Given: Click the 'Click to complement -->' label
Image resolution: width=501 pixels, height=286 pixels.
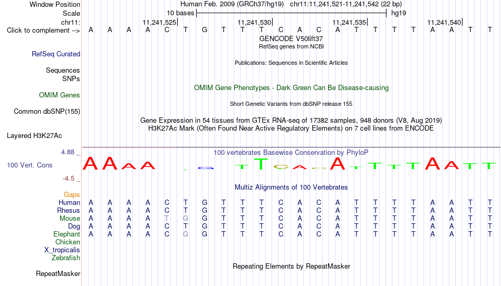Looking at the screenshot, I should pos(43,31).
